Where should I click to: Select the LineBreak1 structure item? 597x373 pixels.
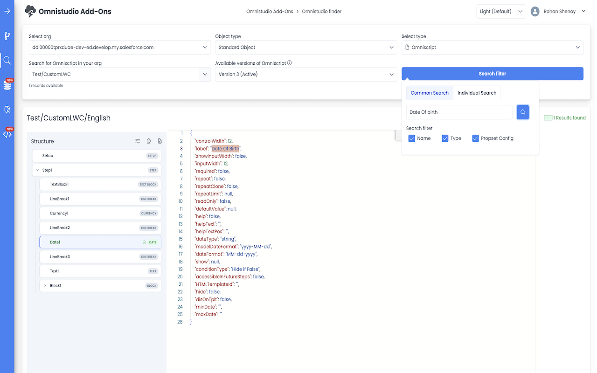(x=101, y=199)
